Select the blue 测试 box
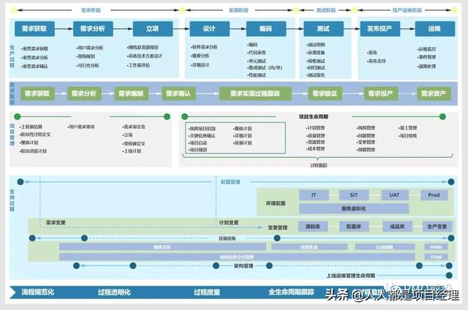This screenshot has width=468, height=310. [x=323, y=29]
